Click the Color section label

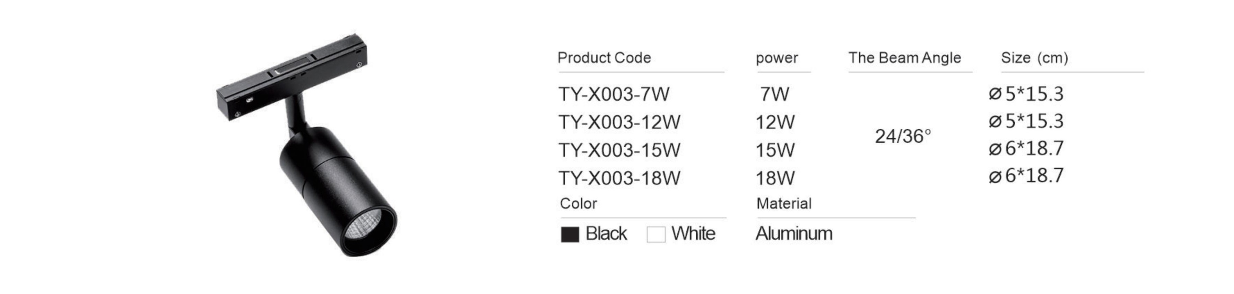point(578,204)
